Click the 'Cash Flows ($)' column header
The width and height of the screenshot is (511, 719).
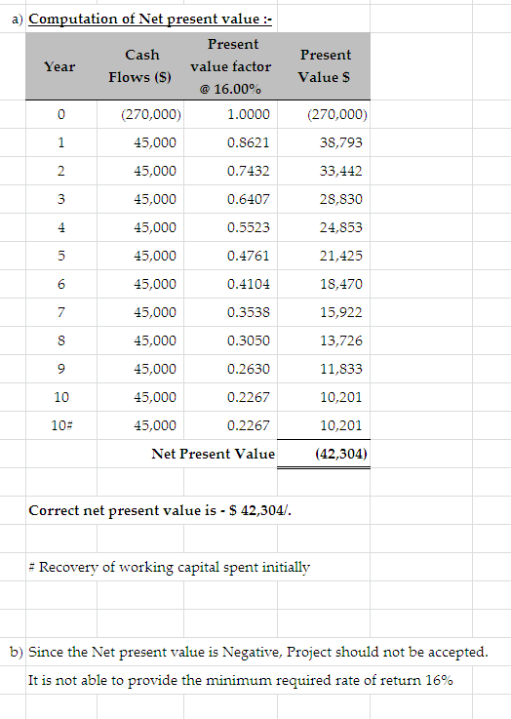tap(140, 66)
